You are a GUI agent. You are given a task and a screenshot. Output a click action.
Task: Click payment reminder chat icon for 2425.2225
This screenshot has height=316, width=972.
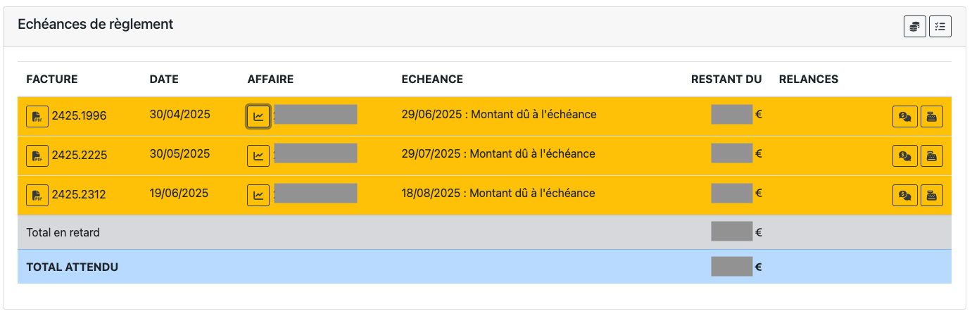[904, 156]
